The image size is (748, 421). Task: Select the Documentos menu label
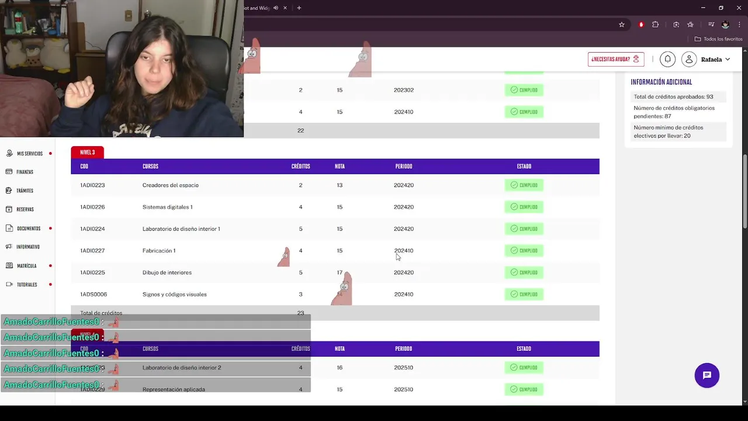29,229
